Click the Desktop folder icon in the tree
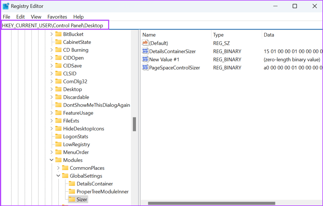The image size is (323, 206). 59,89
